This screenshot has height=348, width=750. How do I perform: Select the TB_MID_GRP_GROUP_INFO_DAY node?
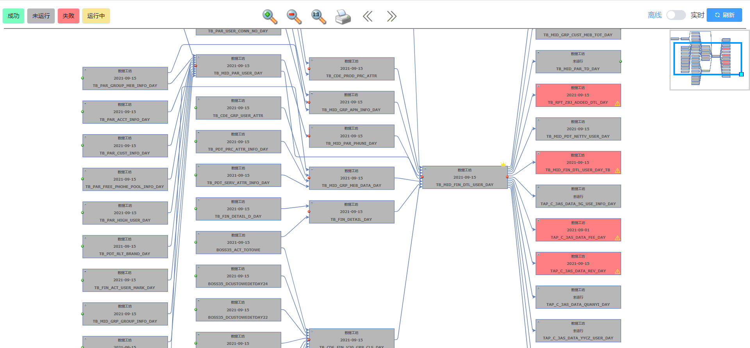[125, 314]
